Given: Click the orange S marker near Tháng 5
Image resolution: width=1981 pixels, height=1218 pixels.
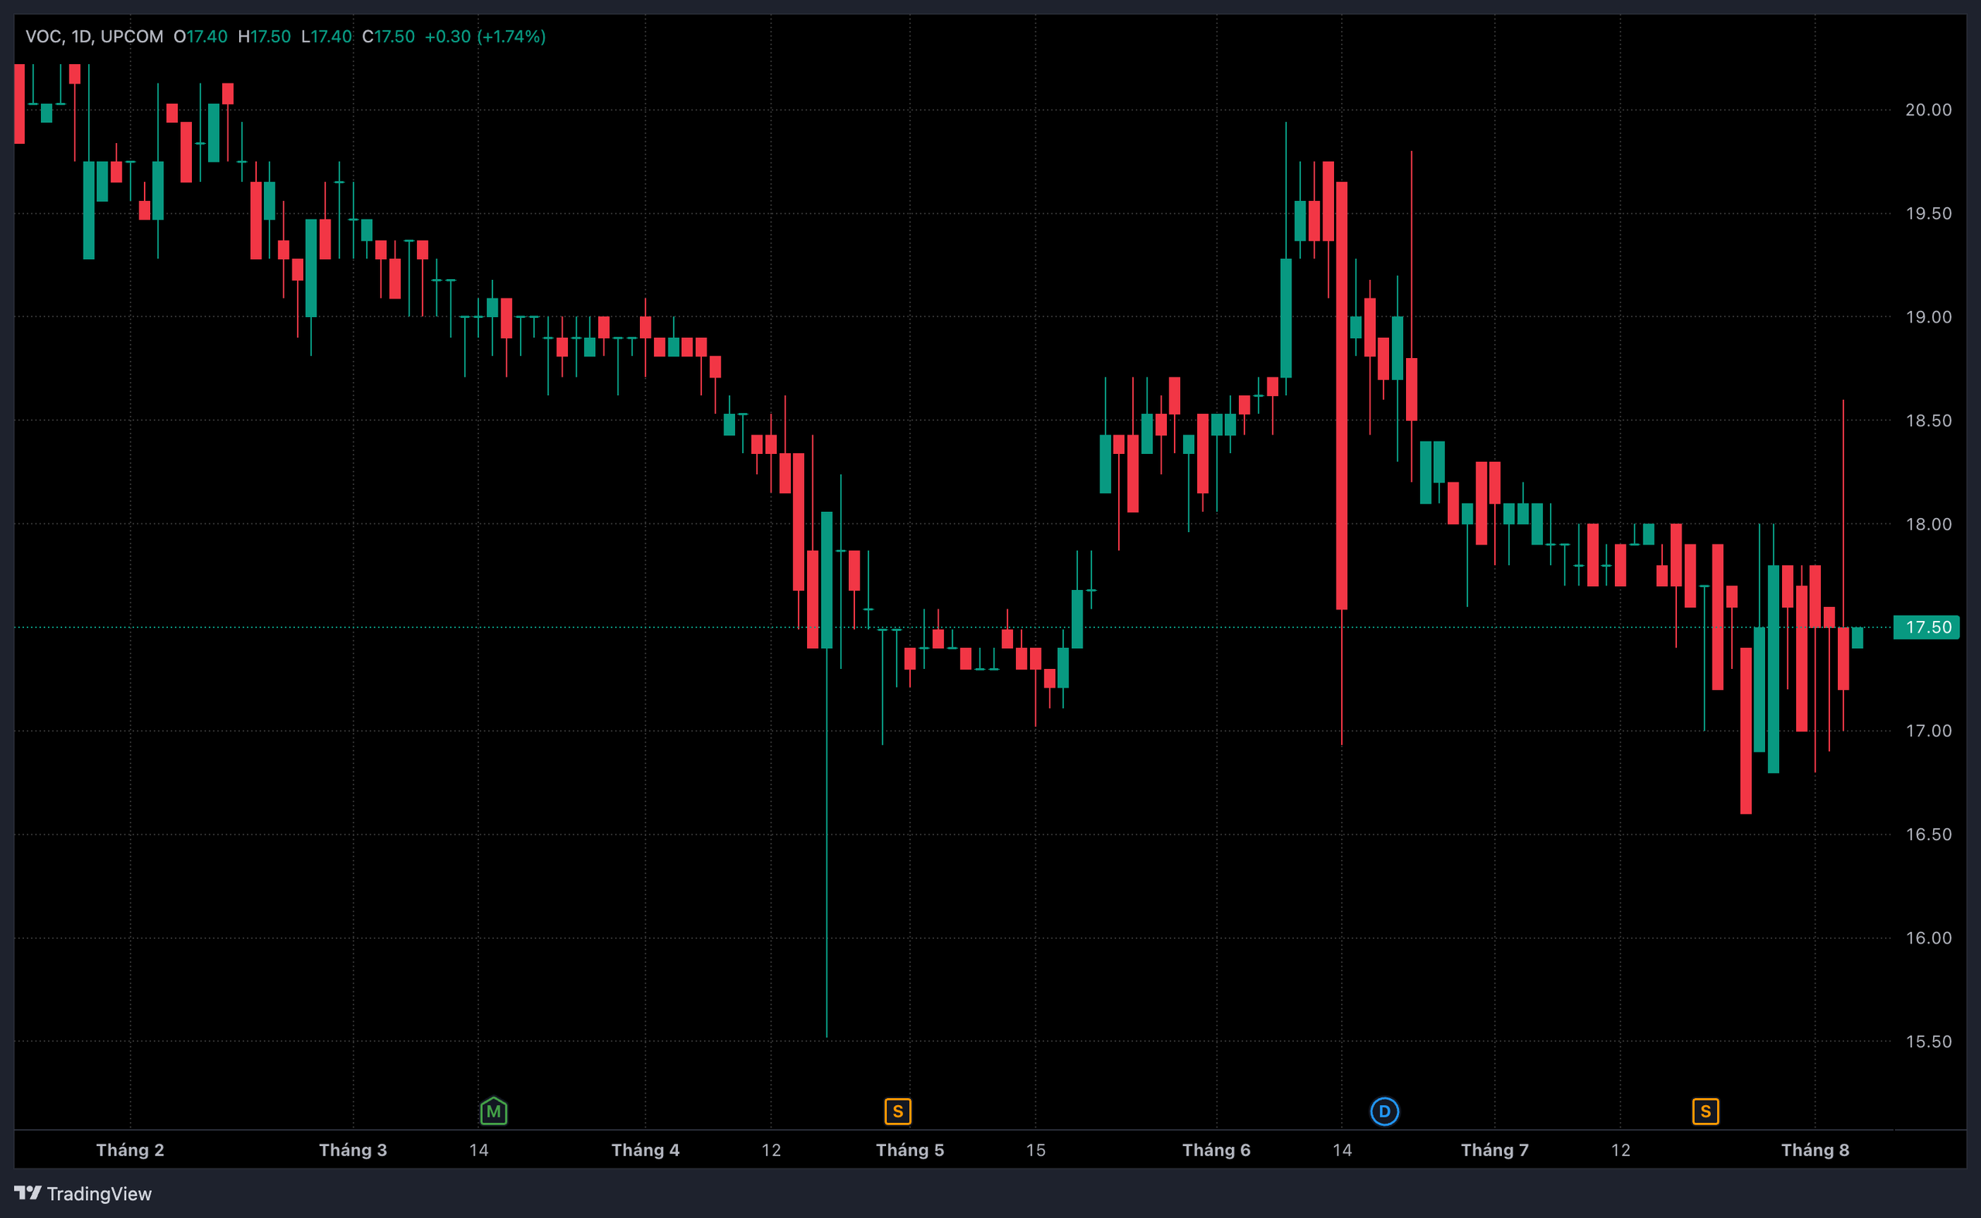Looking at the screenshot, I should [897, 1111].
